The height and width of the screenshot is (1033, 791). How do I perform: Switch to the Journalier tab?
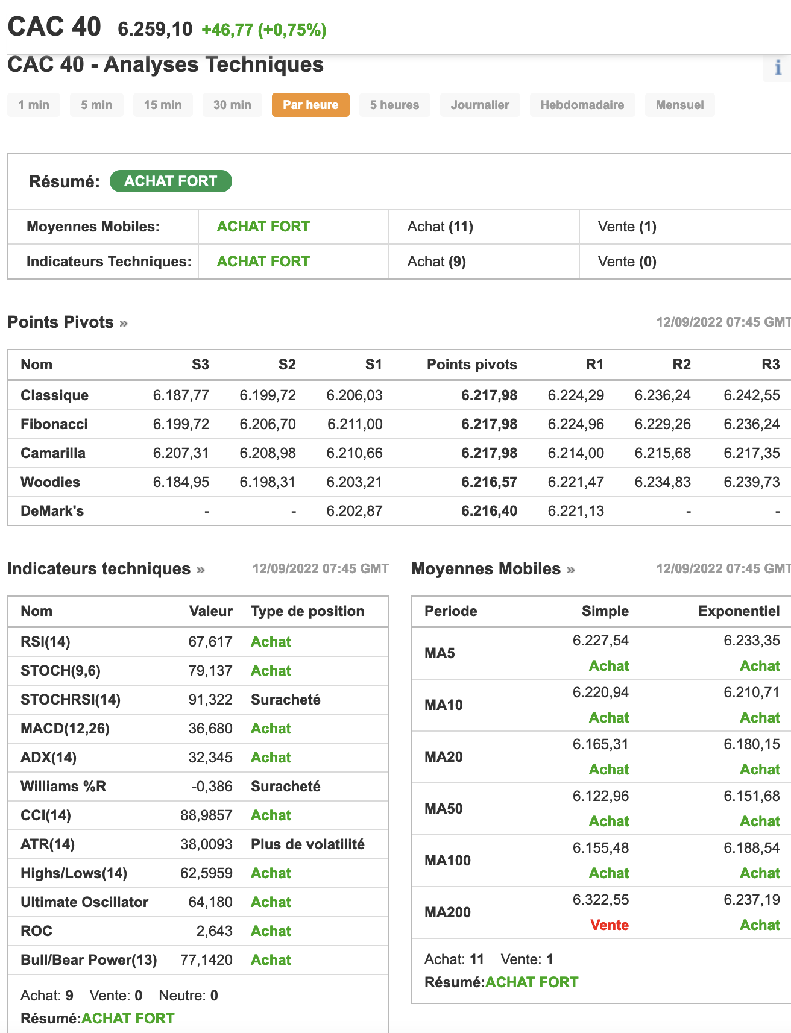coord(480,105)
